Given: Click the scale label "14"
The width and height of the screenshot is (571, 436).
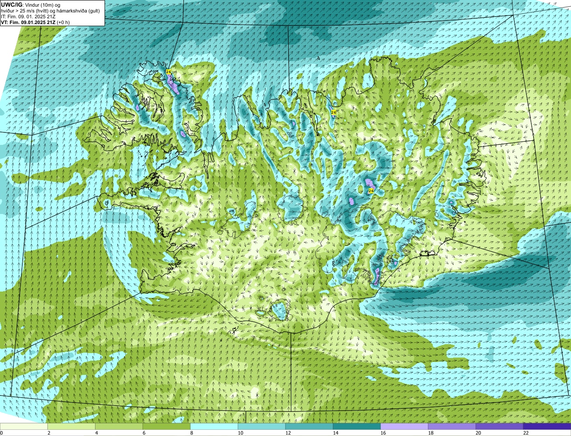Looking at the screenshot, I should (335, 433).
